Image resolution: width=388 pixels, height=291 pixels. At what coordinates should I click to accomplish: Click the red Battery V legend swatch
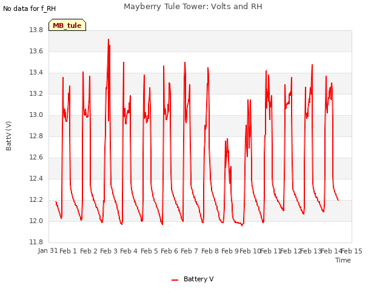click(x=175, y=280)
